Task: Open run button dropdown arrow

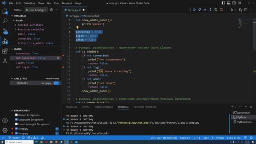Action: coord(236,10)
